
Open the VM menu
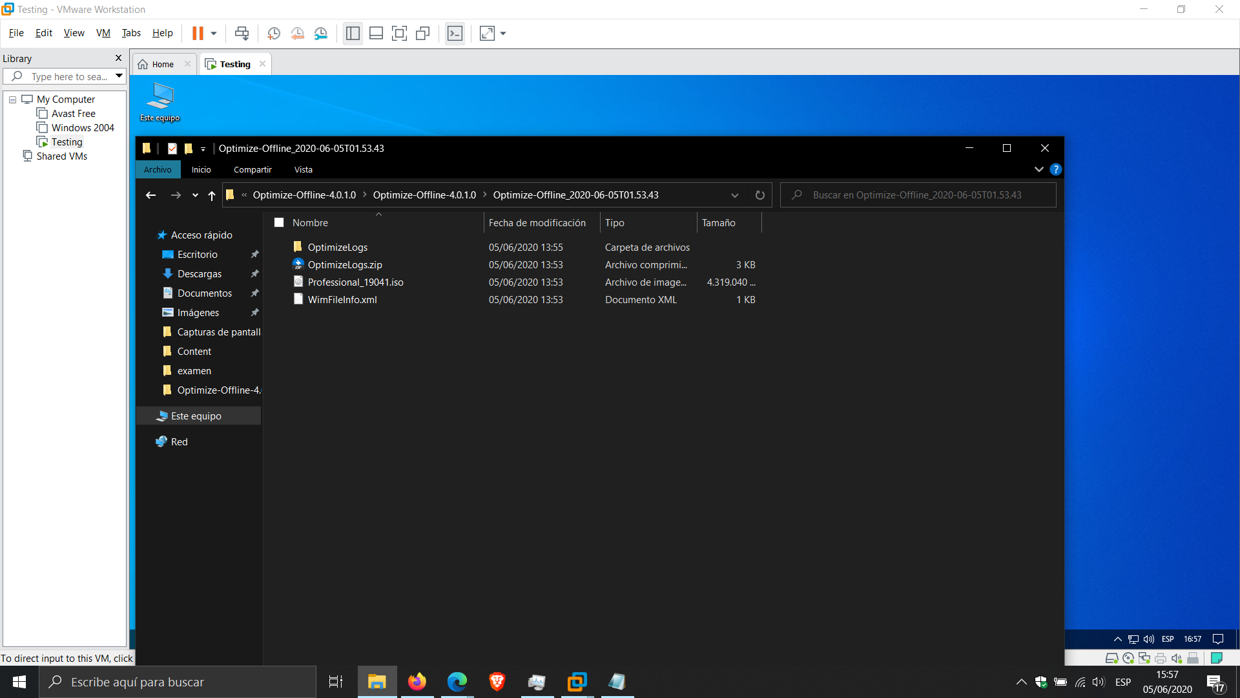click(x=103, y=33)
